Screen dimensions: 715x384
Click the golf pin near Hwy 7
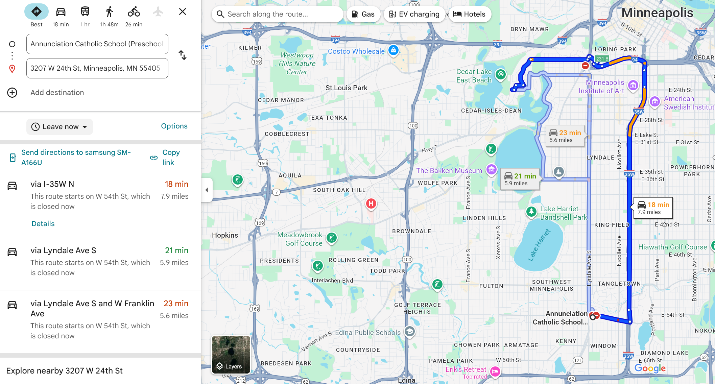pos(491,149)
